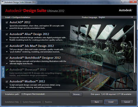Click the Cancel button
This screenshot has width=138, height=107.
[127, 102]
